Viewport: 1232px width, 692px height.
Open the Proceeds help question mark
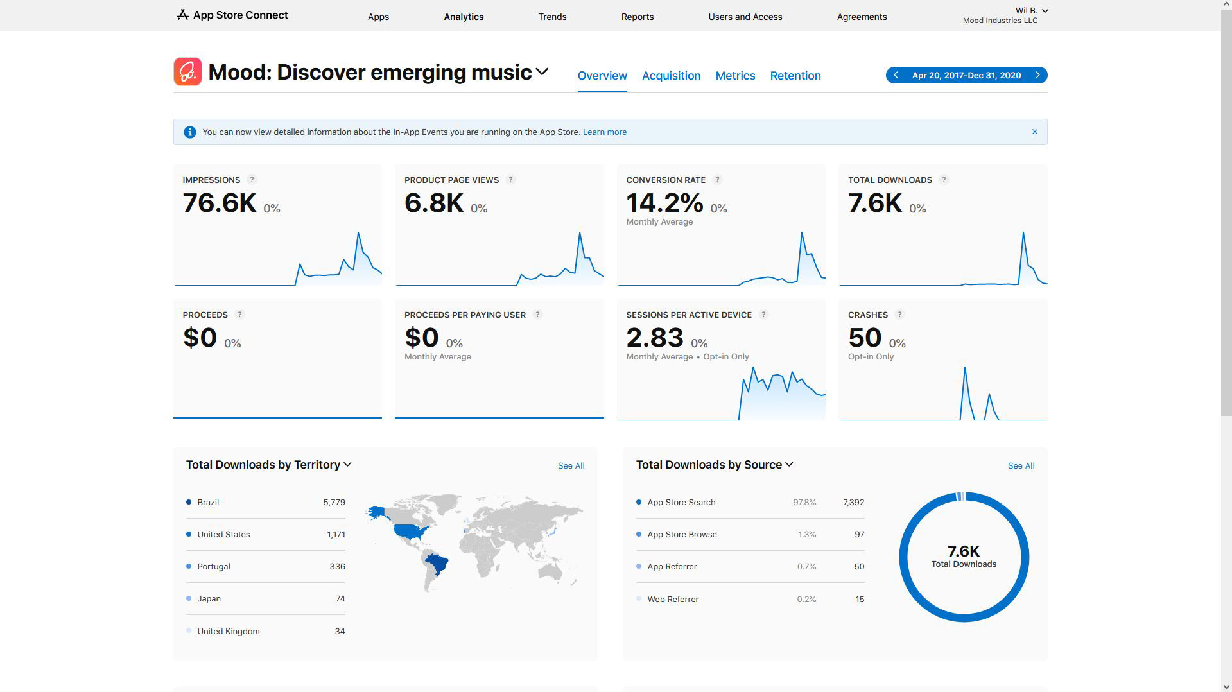click(x=239, y=315)
